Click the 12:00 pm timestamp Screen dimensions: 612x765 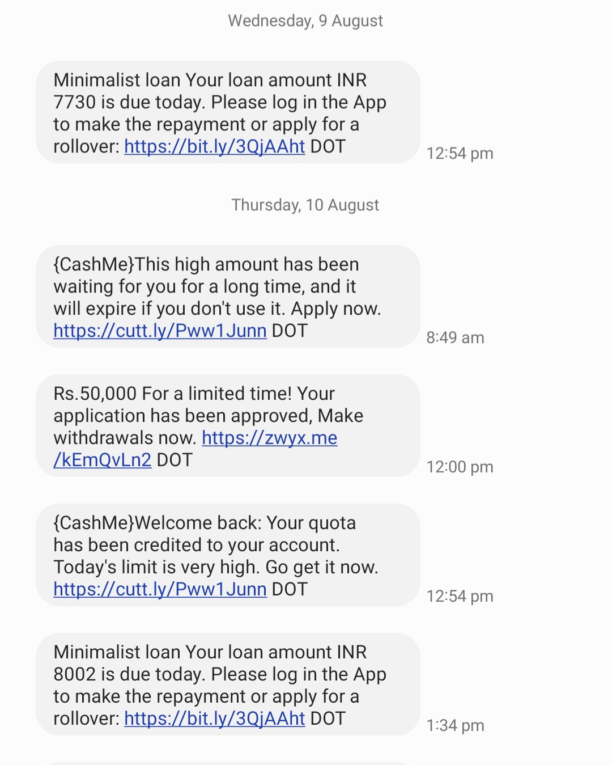pos(460,467)
